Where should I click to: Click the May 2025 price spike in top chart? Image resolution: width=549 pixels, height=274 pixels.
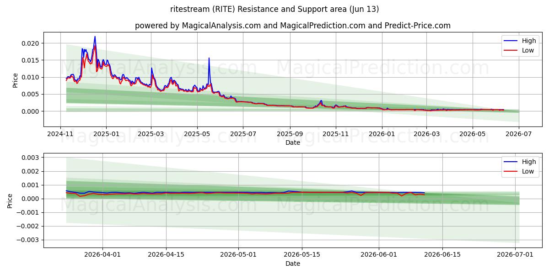click(x=209, y=58)
